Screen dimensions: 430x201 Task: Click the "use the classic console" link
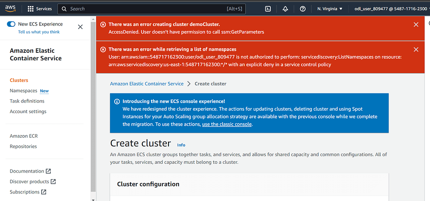coord(227,124)
